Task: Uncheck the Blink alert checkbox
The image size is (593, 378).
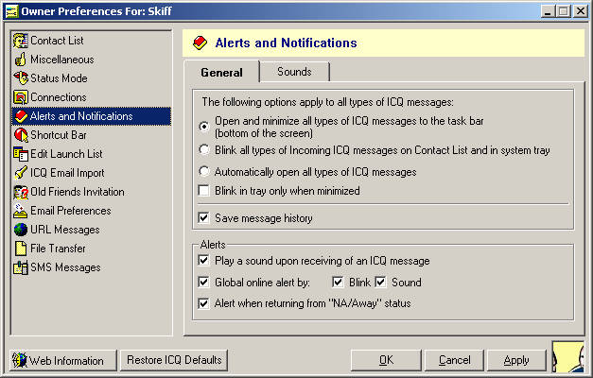Action: coord(338,282)
